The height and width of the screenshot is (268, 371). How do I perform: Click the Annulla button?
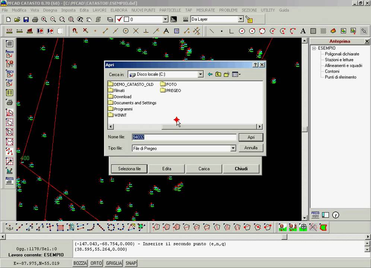251,148
